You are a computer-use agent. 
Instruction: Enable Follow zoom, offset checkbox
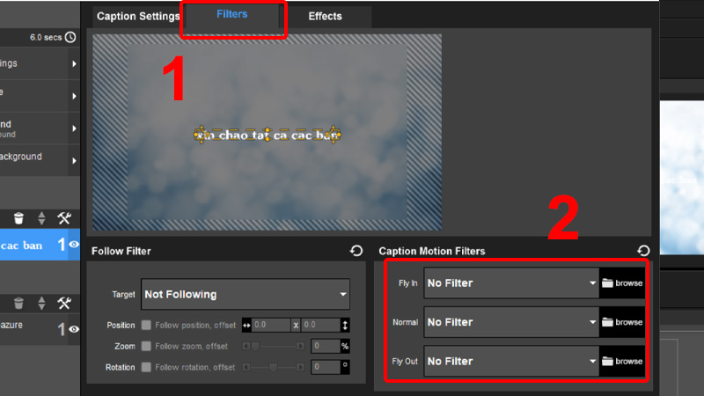146,346
